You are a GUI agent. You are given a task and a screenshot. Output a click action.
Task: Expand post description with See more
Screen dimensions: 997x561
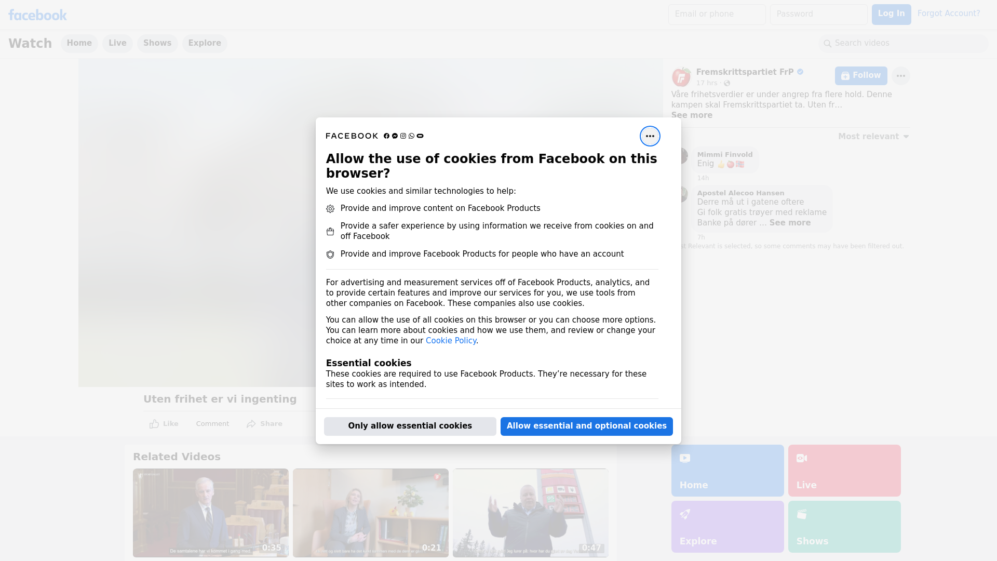(x=692, y=115)
